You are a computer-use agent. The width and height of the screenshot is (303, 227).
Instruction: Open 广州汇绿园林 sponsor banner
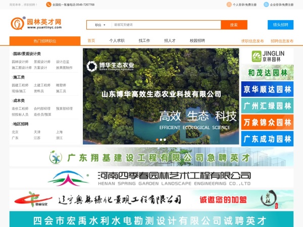[268, 105]
